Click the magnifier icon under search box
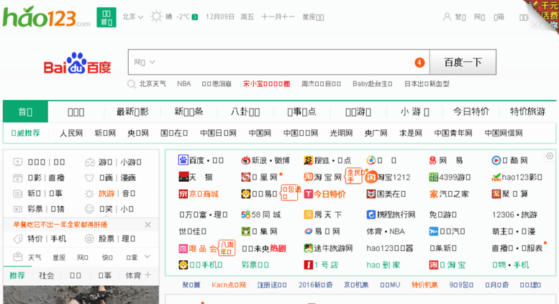Image resolution: width=559 pixels, height=304 pixels. click(x=131, y=84)
